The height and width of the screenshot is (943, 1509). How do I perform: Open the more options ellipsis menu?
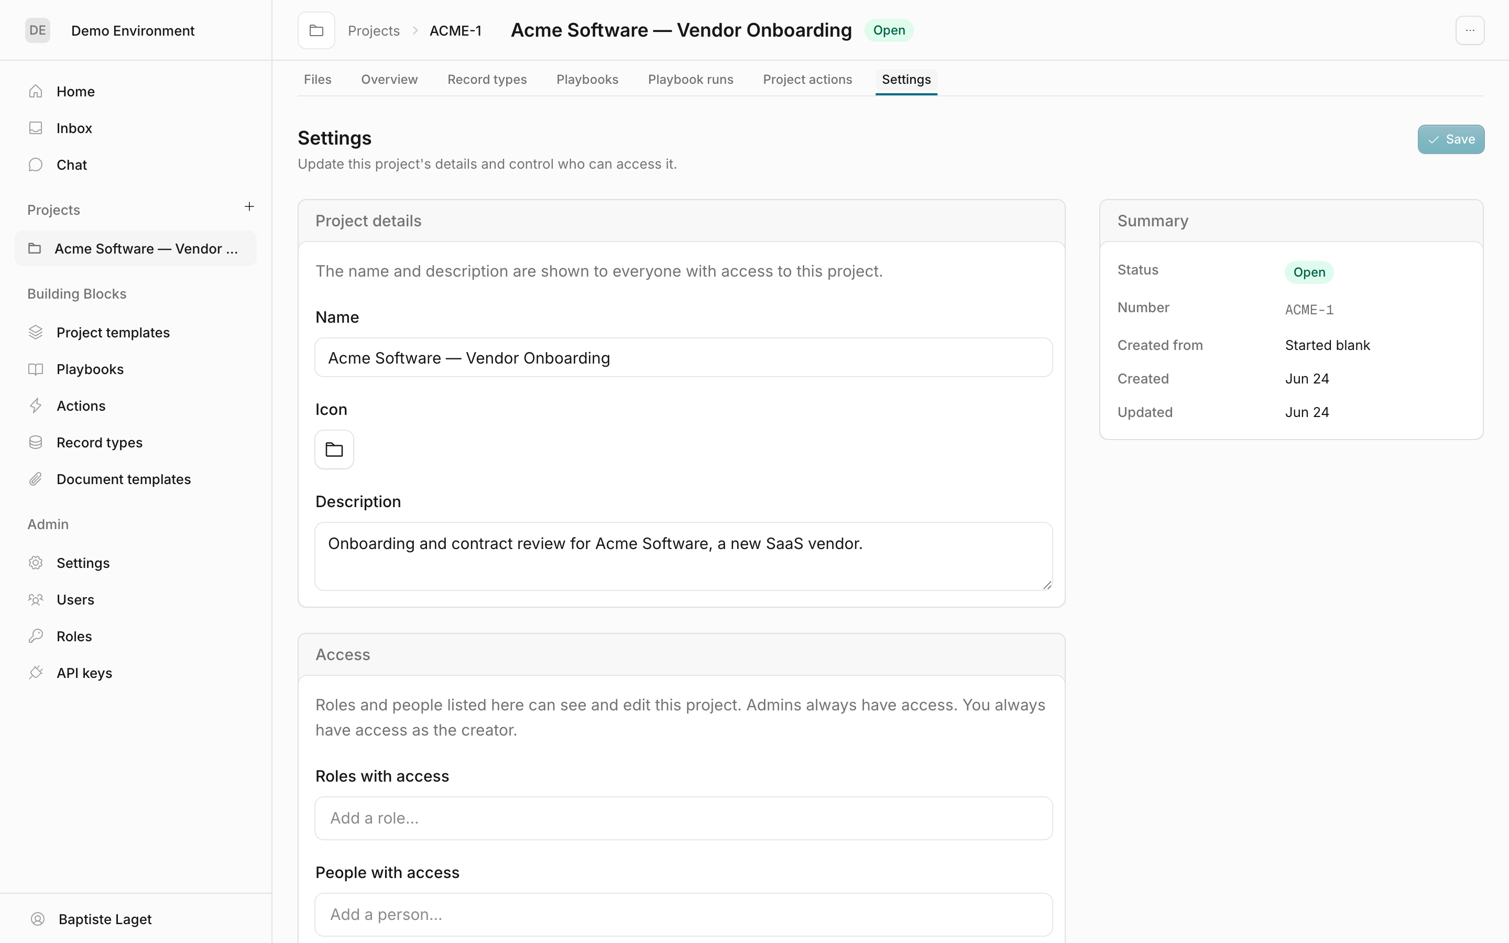(1470, 30)
